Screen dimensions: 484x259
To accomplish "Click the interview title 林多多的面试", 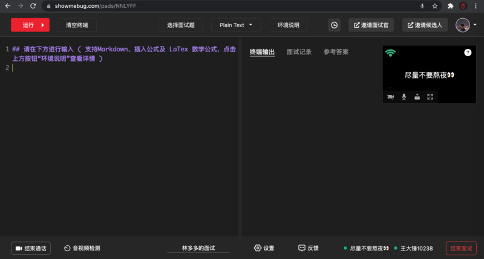I will 198,248.
